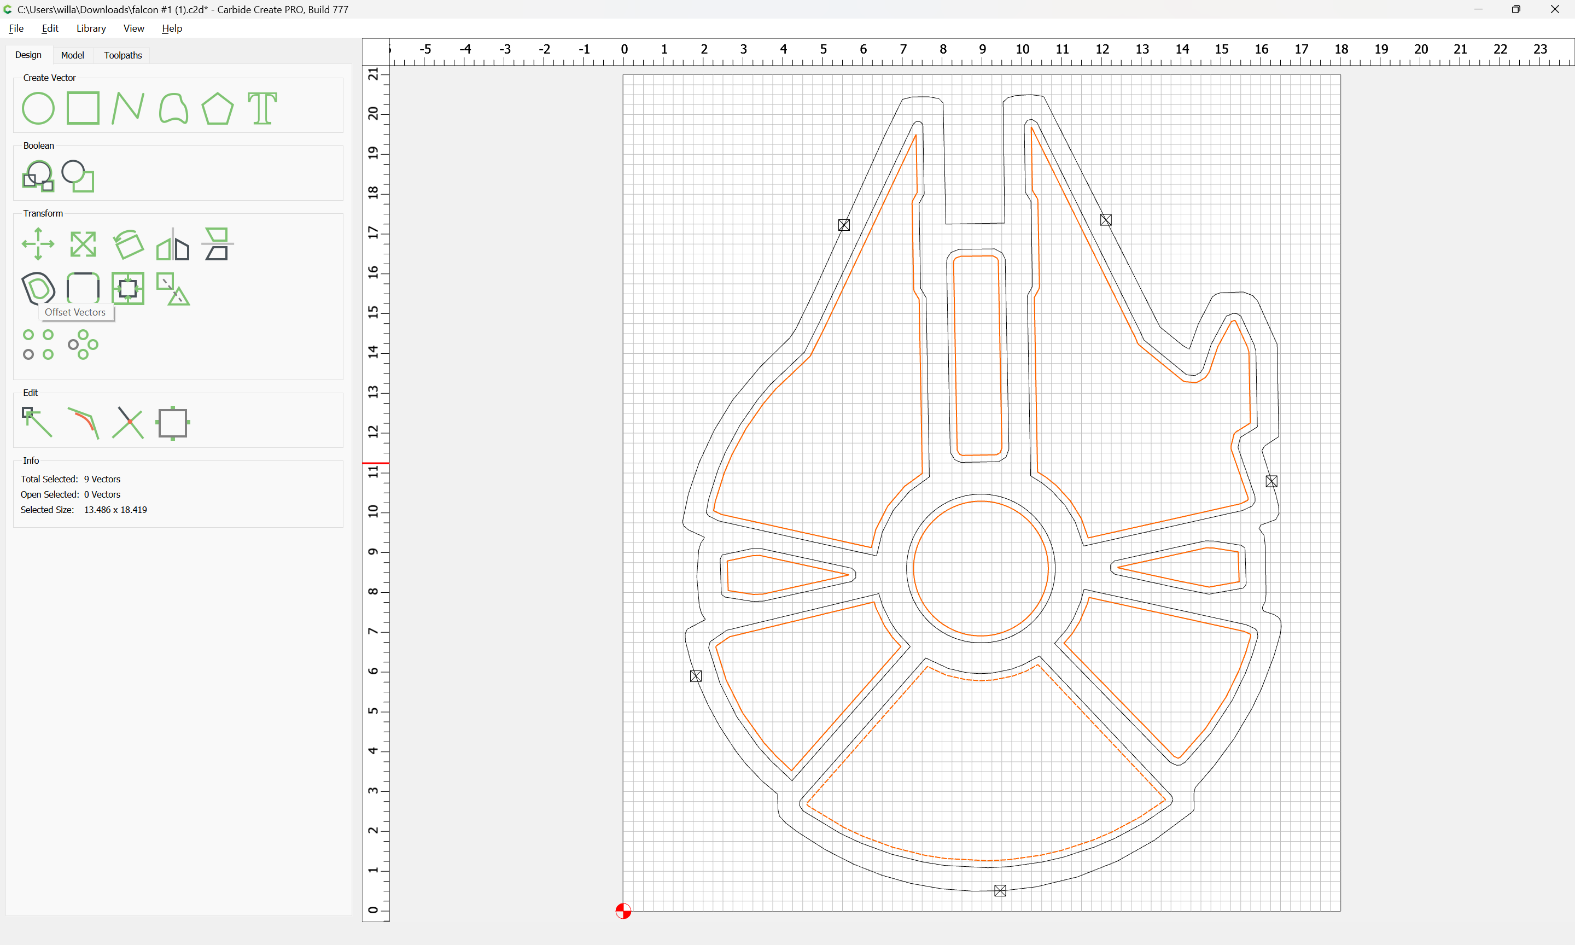Pick the Polygon shape tool
The image size is (1575, 945).
tap(218, 108)
